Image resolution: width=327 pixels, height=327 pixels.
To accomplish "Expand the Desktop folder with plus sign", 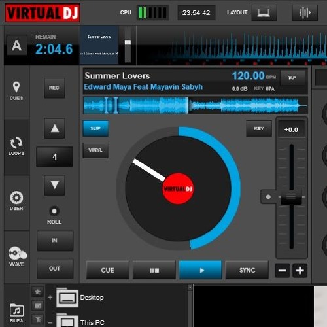I will tap(50, 297).
